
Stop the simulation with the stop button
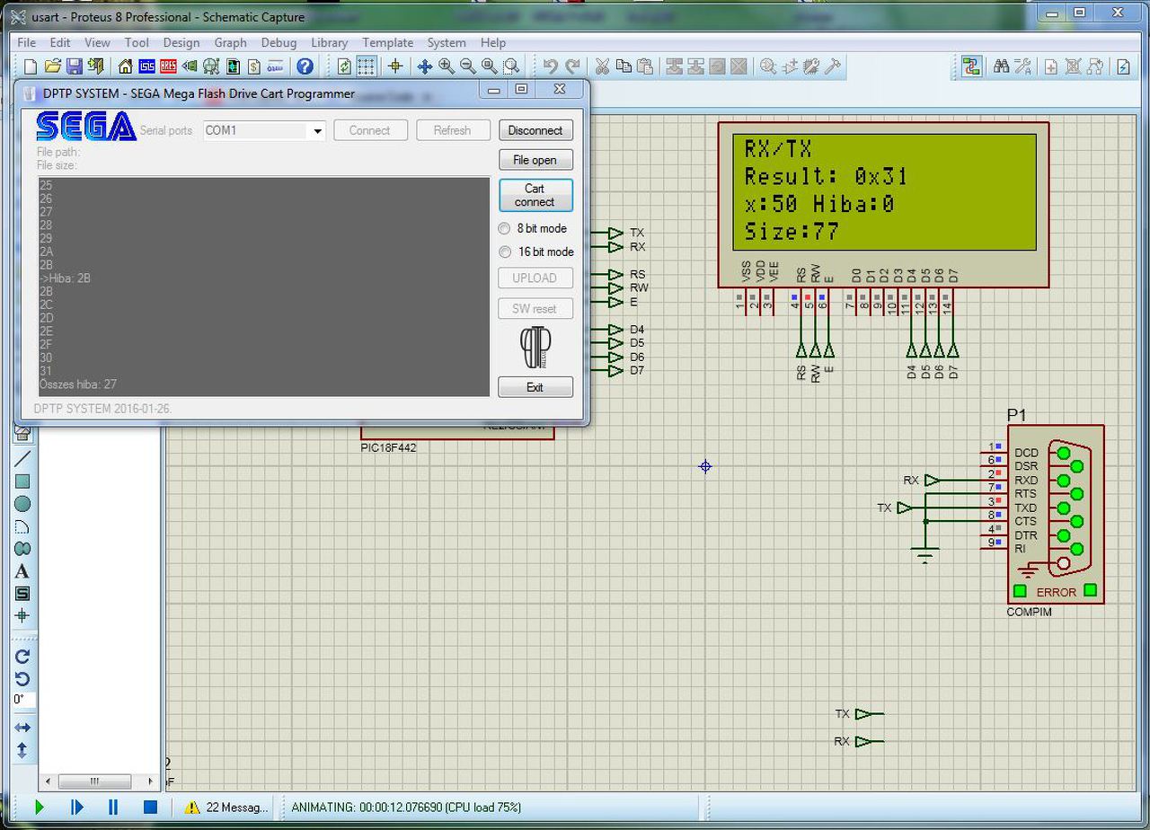(150, 808)
